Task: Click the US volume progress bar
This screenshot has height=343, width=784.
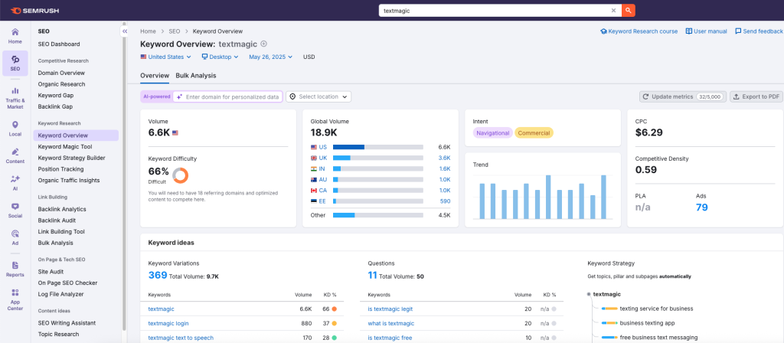Action: coord(378,147)
